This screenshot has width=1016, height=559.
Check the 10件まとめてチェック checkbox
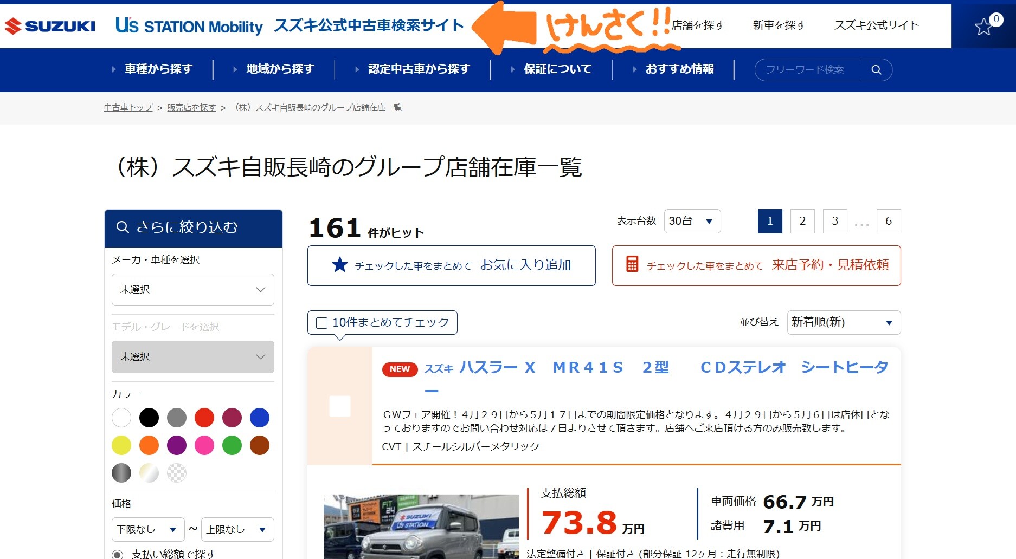coord(321,323)
